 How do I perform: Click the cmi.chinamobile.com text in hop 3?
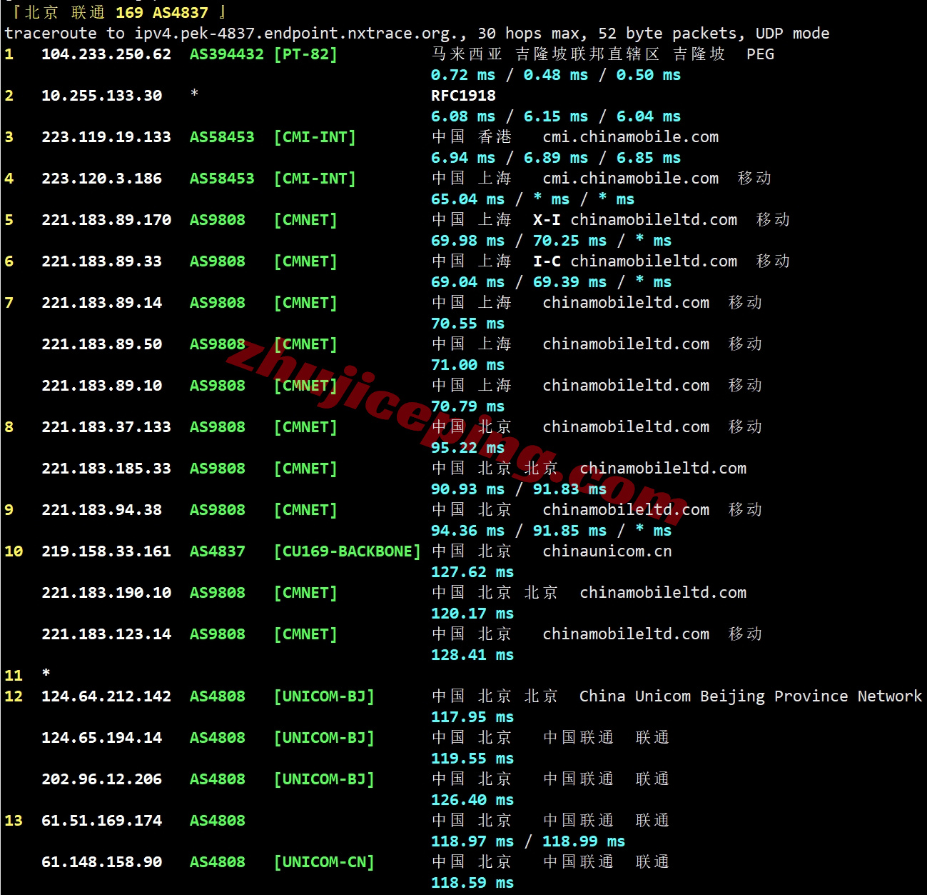[631, 137]
